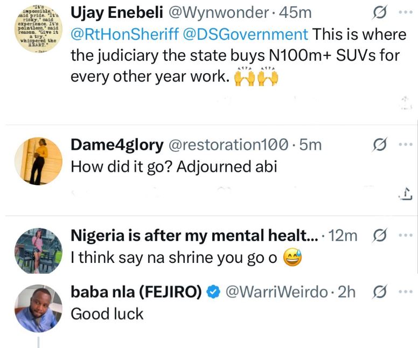
Task: Follow the @DSGovernment mention link
Action: [x=250, y=34]
